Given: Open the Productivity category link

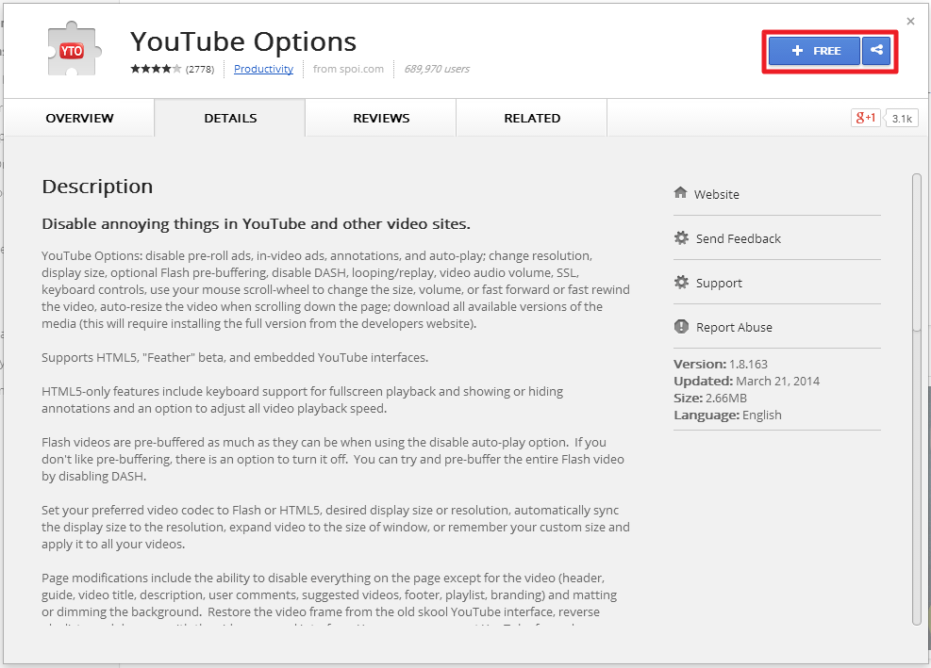Looking at the screenshot, I should 263,69.
